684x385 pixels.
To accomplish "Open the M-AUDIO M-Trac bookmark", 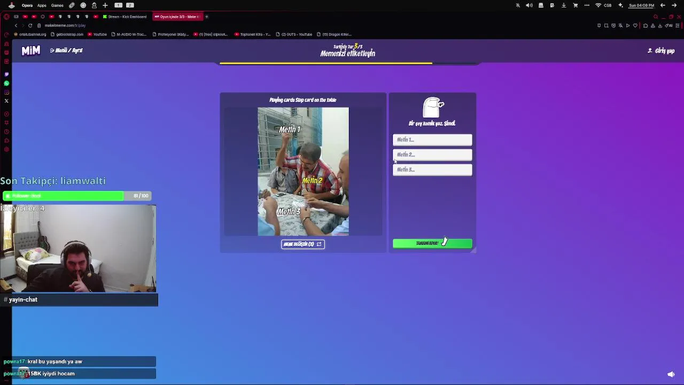I will (x=129, y=34).
